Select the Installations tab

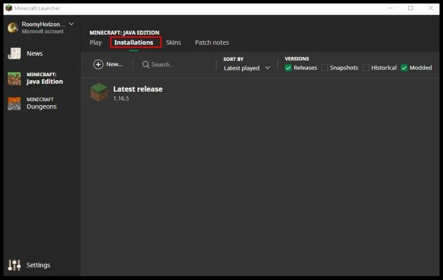(134, 42)
